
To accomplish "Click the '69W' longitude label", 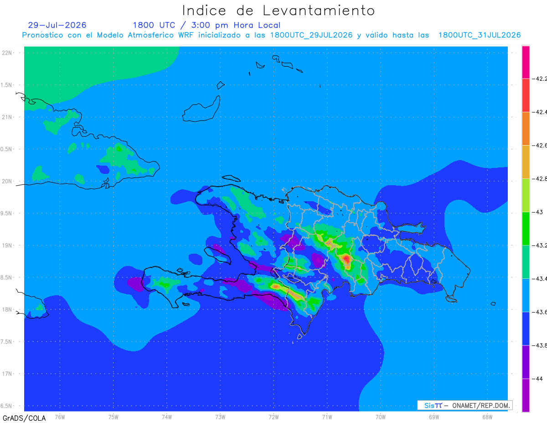I will coord(433,417).
